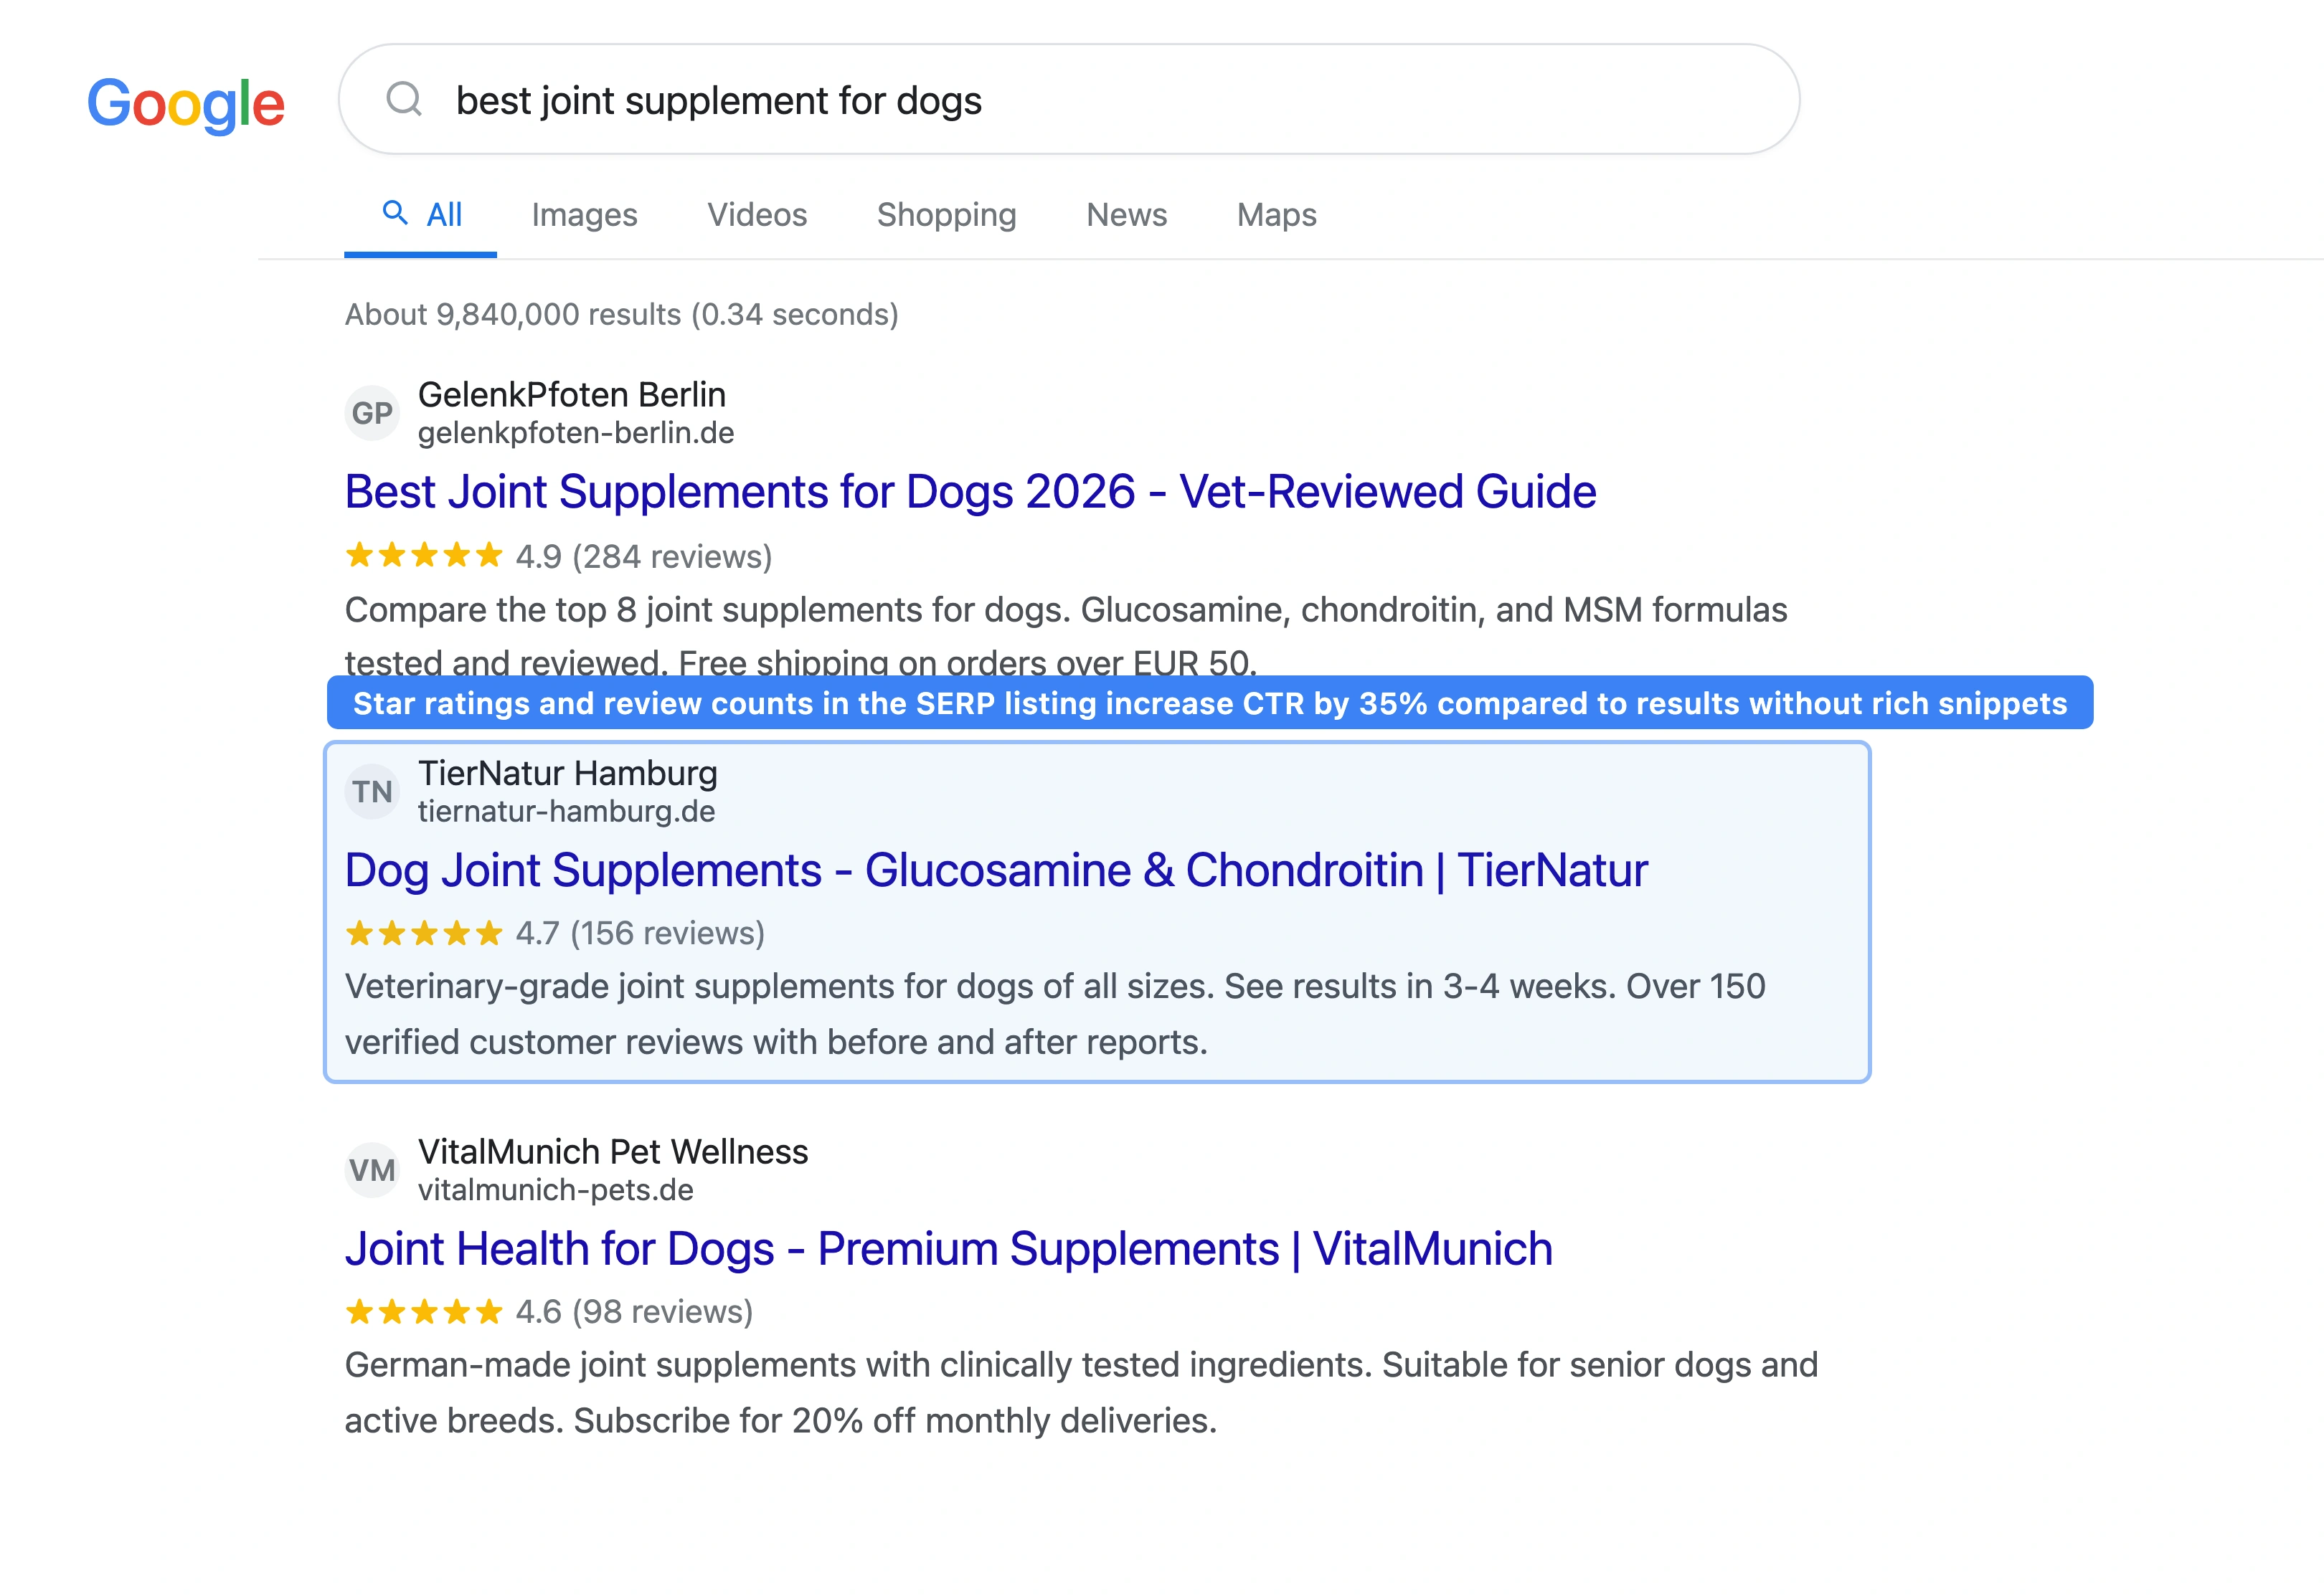Switch to the Maps results
2324x1596 pixels.
coord(1275,214)
